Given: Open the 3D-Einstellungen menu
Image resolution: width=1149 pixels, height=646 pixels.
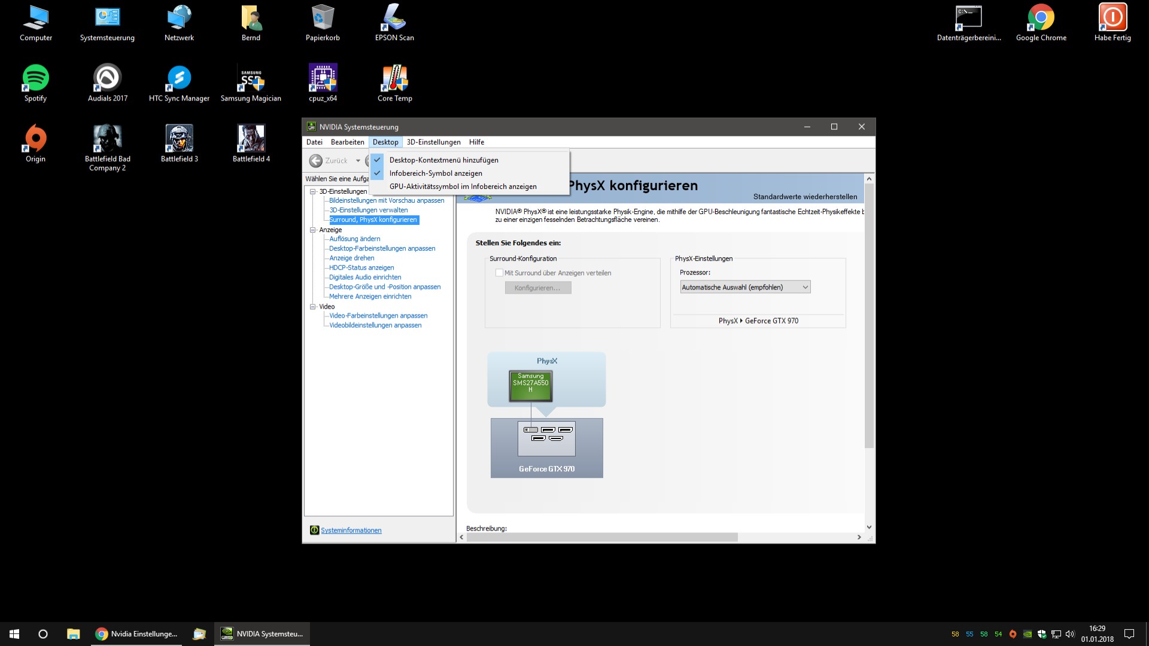Looking at the screenshot, I should [x=433, y=142].
